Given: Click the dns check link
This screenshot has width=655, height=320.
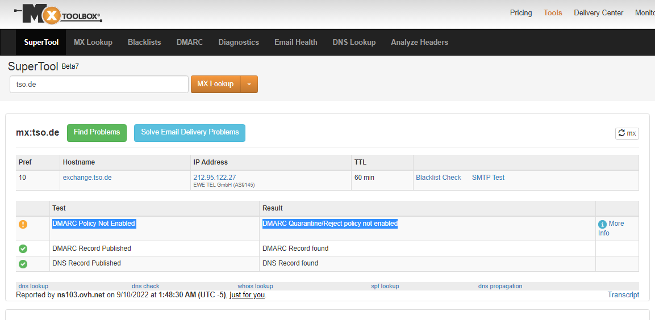Looking at the screenshot, I should (145, 286).
